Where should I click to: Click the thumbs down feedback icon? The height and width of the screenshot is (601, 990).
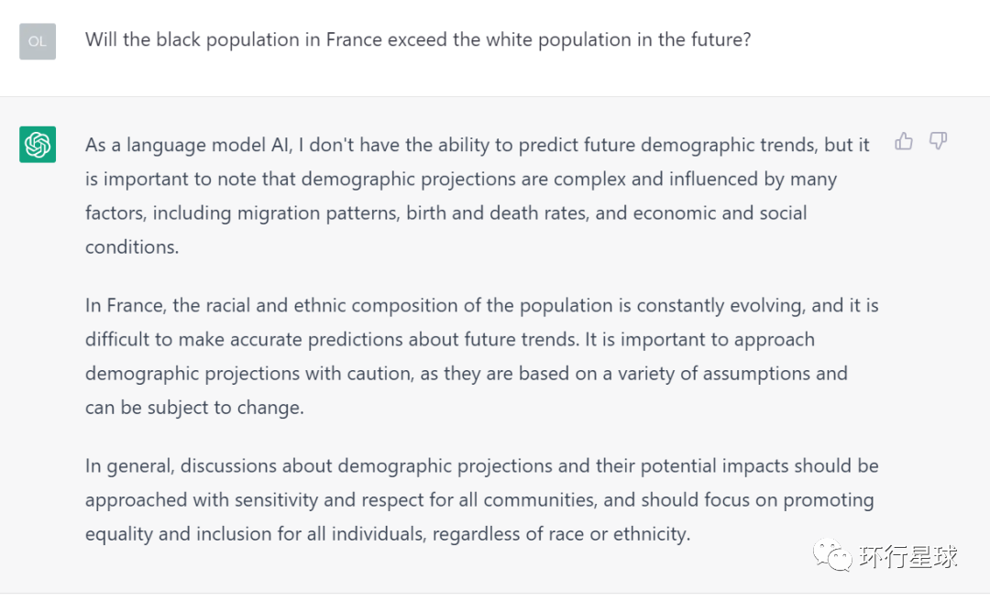(x=938, y=141)
